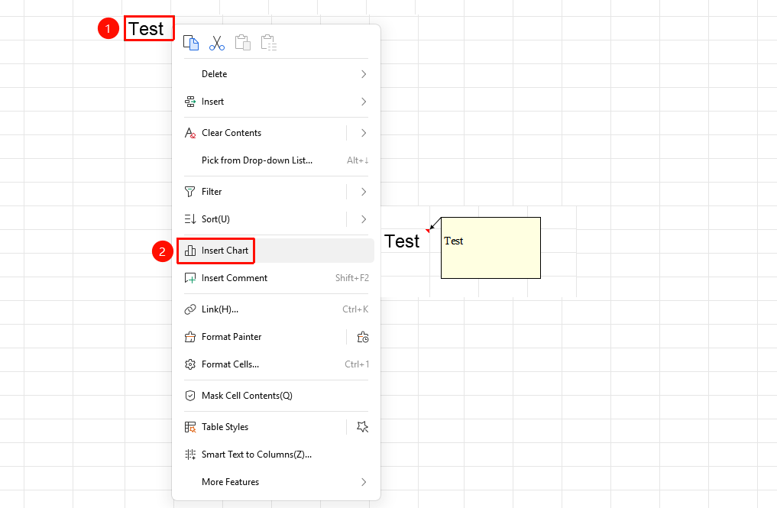Select the Test cell with comment indicator

(x=406, y=241)
